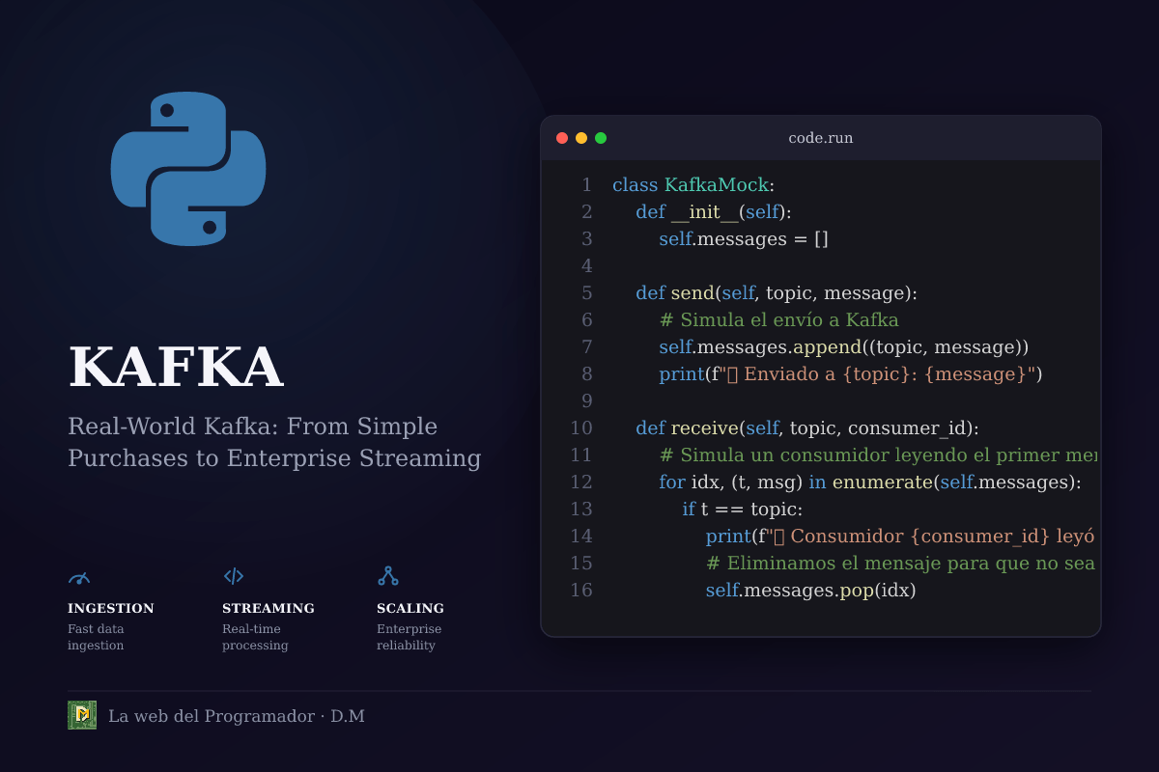Viewport: 1159px width, 772px height.
Task: Click the 'def receive(self, topic, consumer_id):' line
Action: coord(807,428)
